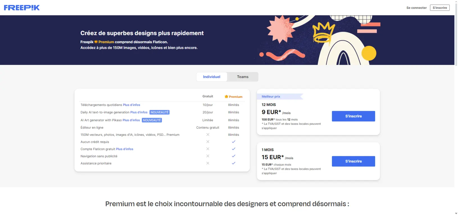Click the crown icon beside Premium in banner
Image resolution: width=458 pixels, height=215 pixels.
pyautogui.click(x=96, y=42)
